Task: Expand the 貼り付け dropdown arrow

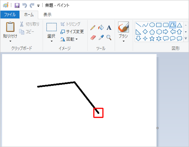Action: [x=11, y=41]
